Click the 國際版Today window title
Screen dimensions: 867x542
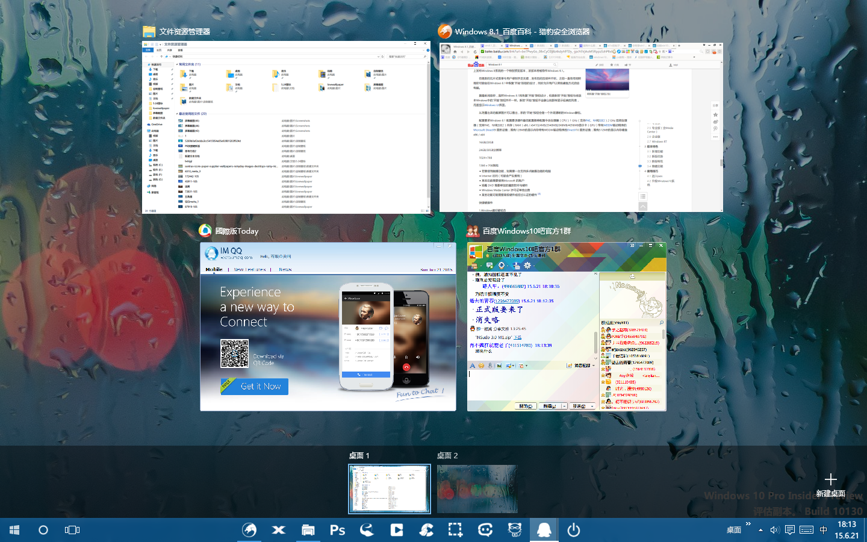click(237, 231)
